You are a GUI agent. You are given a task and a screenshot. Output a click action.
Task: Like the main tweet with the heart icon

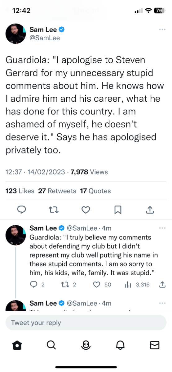point(86,210)
